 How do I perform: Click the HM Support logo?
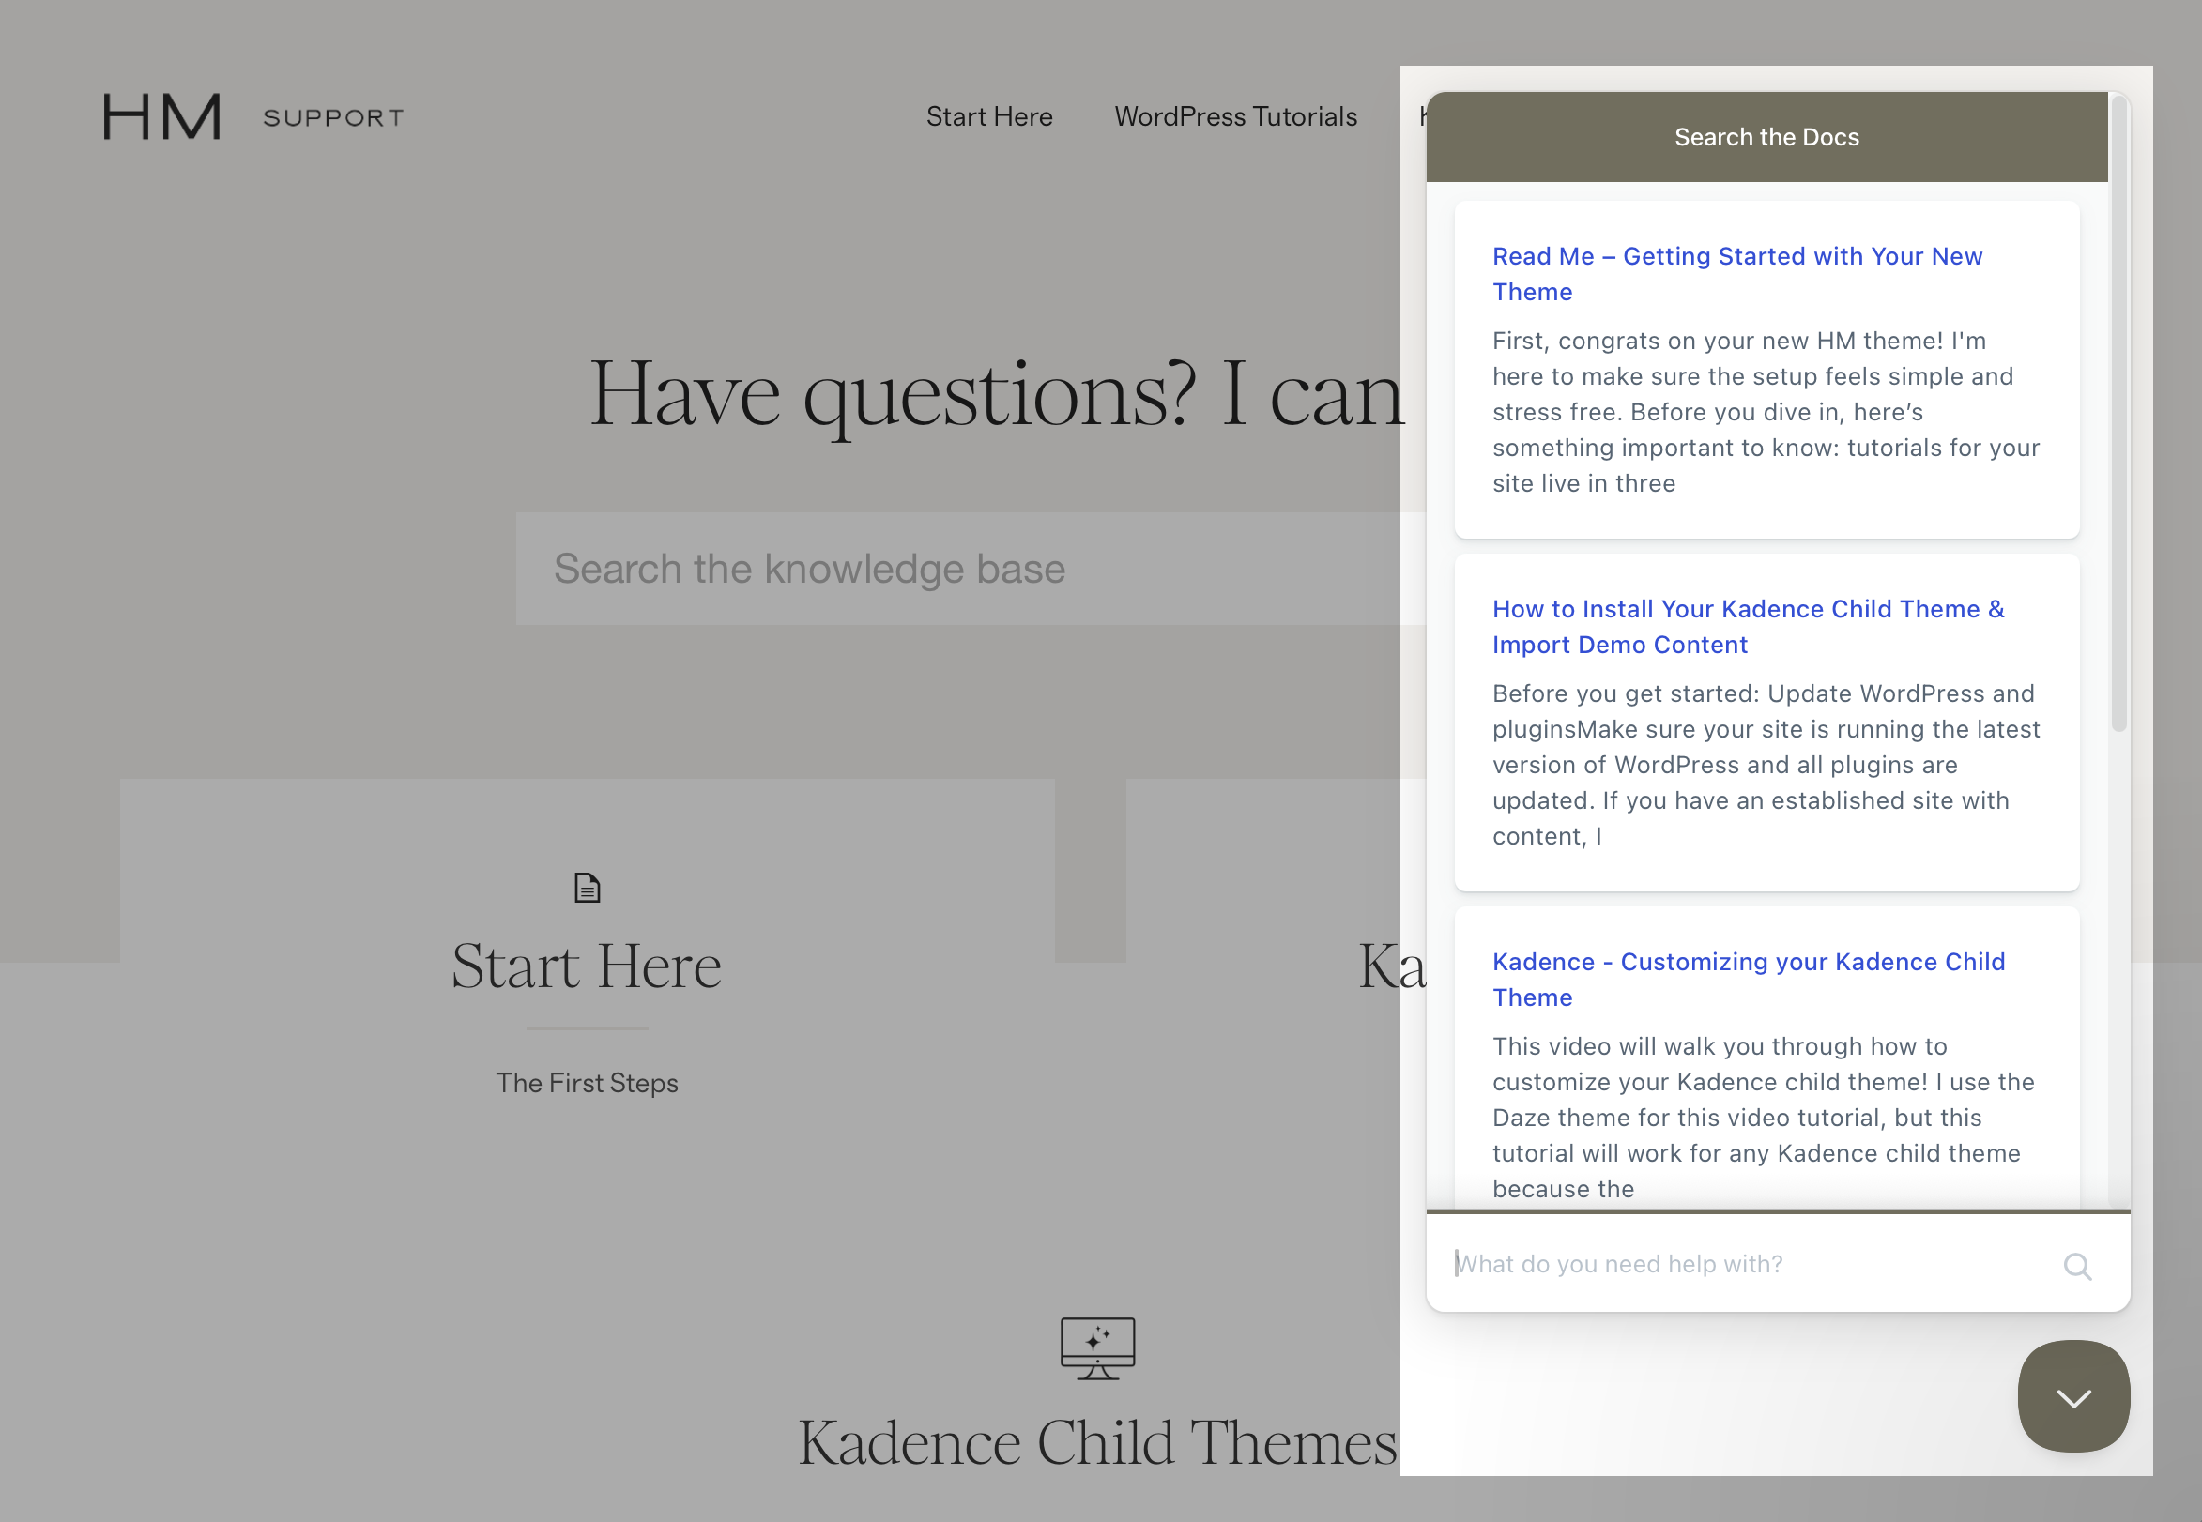click(x=252, y=117)
